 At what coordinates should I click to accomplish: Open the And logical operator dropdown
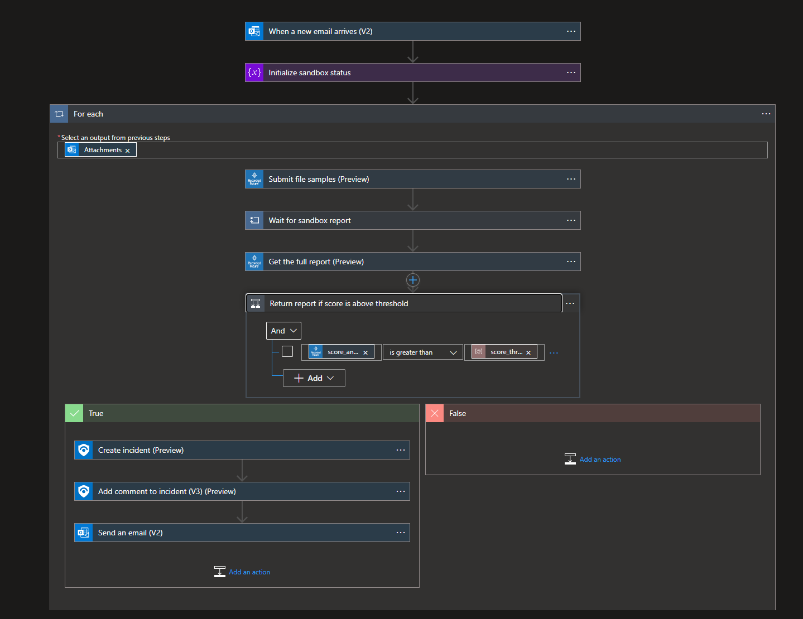(283, 331)
